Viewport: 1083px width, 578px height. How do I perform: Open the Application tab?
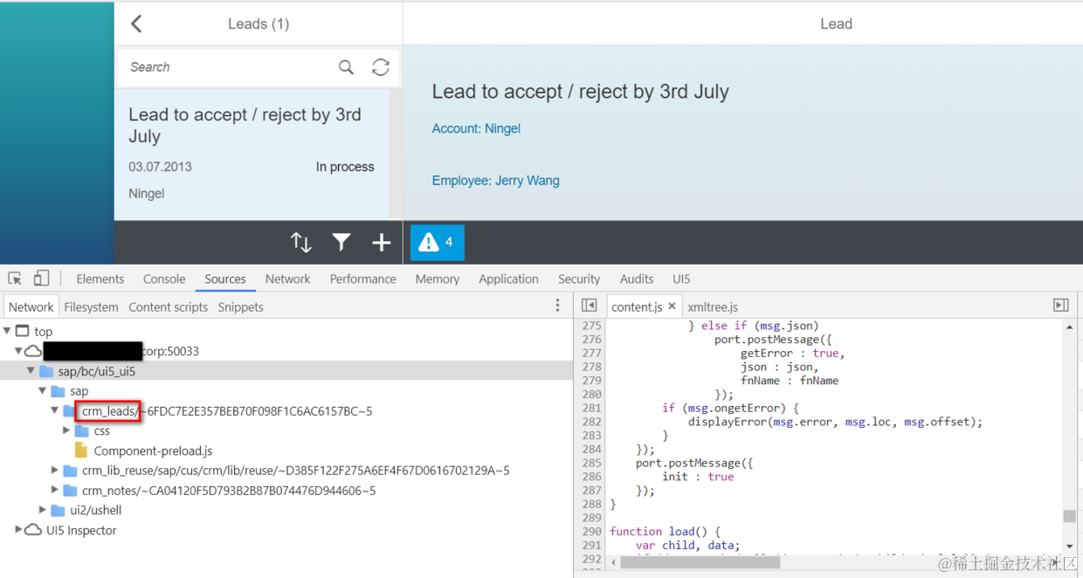pyautogui.click(x=508, y=279)
